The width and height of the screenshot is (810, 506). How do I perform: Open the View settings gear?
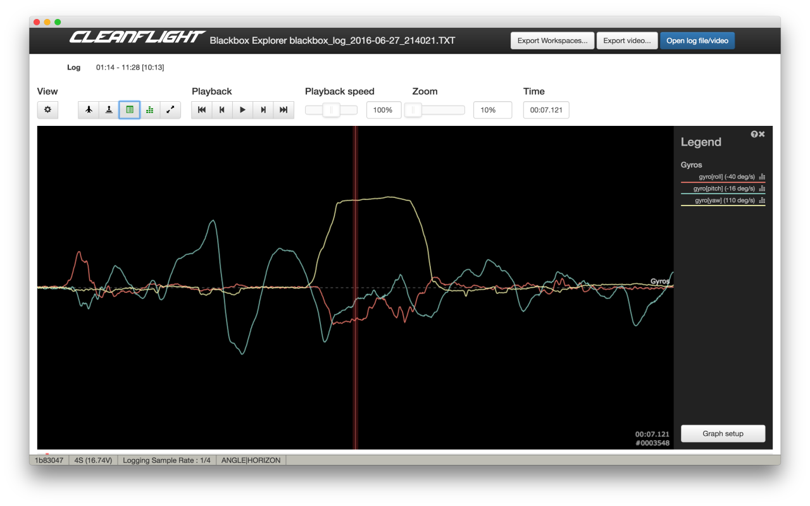pyautogui.click(x=47, y=109)
